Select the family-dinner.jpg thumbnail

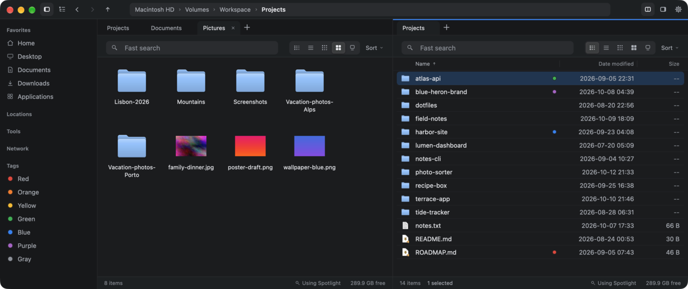coord(191,146)
